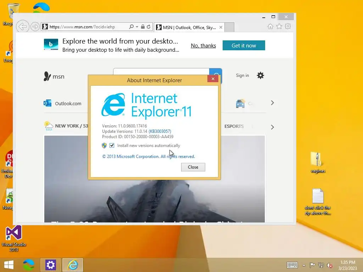Screen dimensions: 363x272
Task: Click the KB3003057 update link
Action: (x=160, y=131)
